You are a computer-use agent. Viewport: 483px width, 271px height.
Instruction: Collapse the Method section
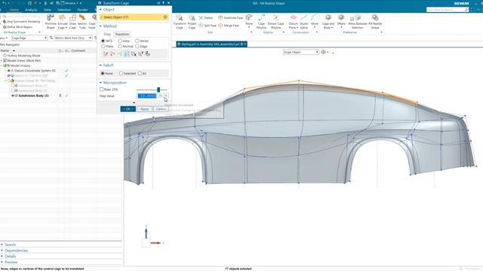pos(100,26)
